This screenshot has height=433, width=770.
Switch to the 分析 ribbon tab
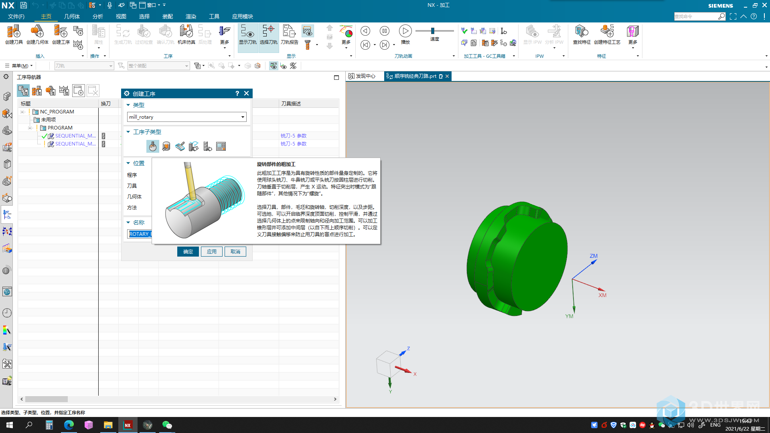(97, 16)
